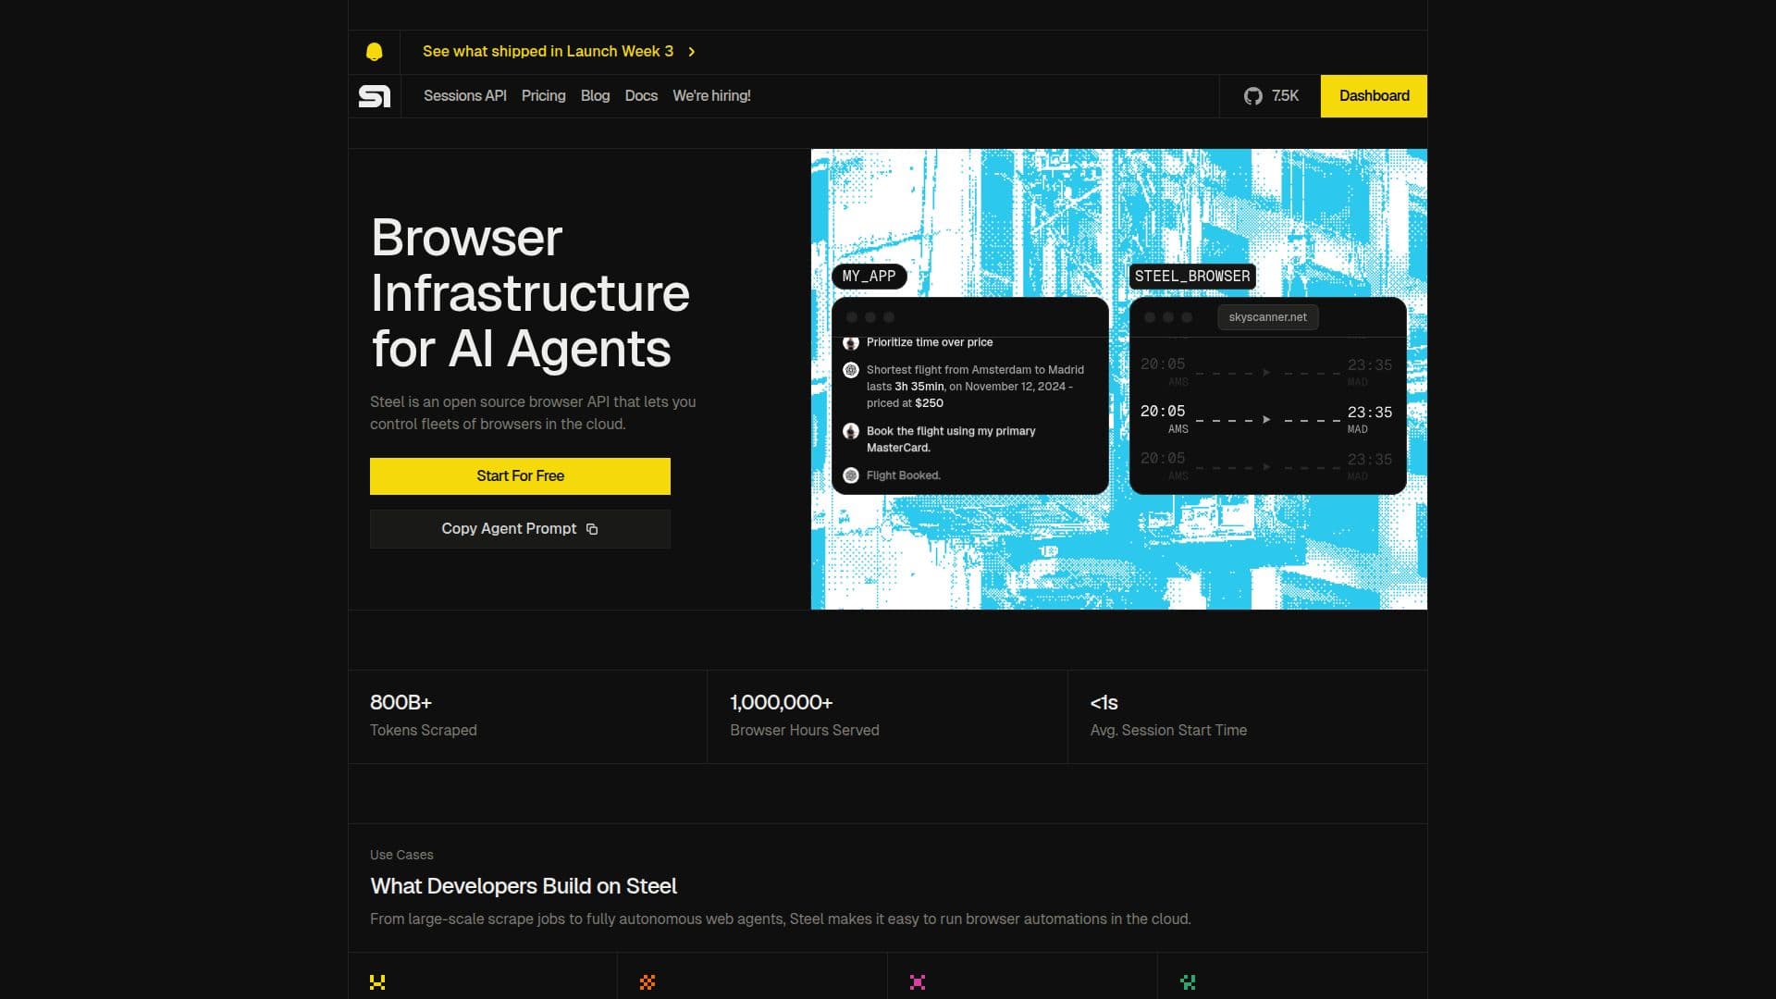Screen dimensions: 1776x999
Task: Click the skyscanner.net address bar
Action: (x=1267, y=317)
